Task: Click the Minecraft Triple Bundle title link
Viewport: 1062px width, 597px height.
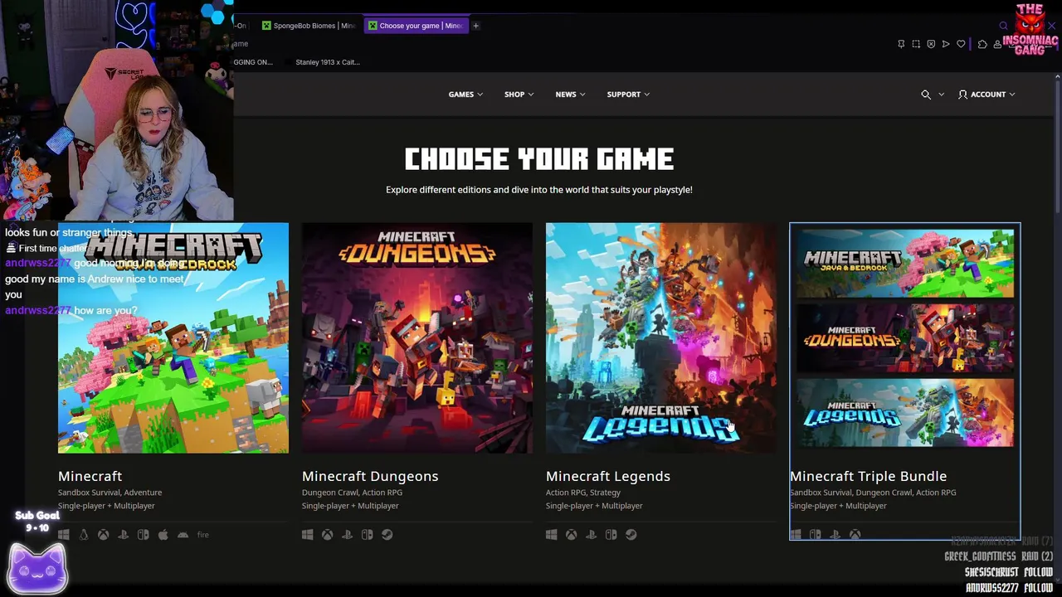Action: click(868, 476)
